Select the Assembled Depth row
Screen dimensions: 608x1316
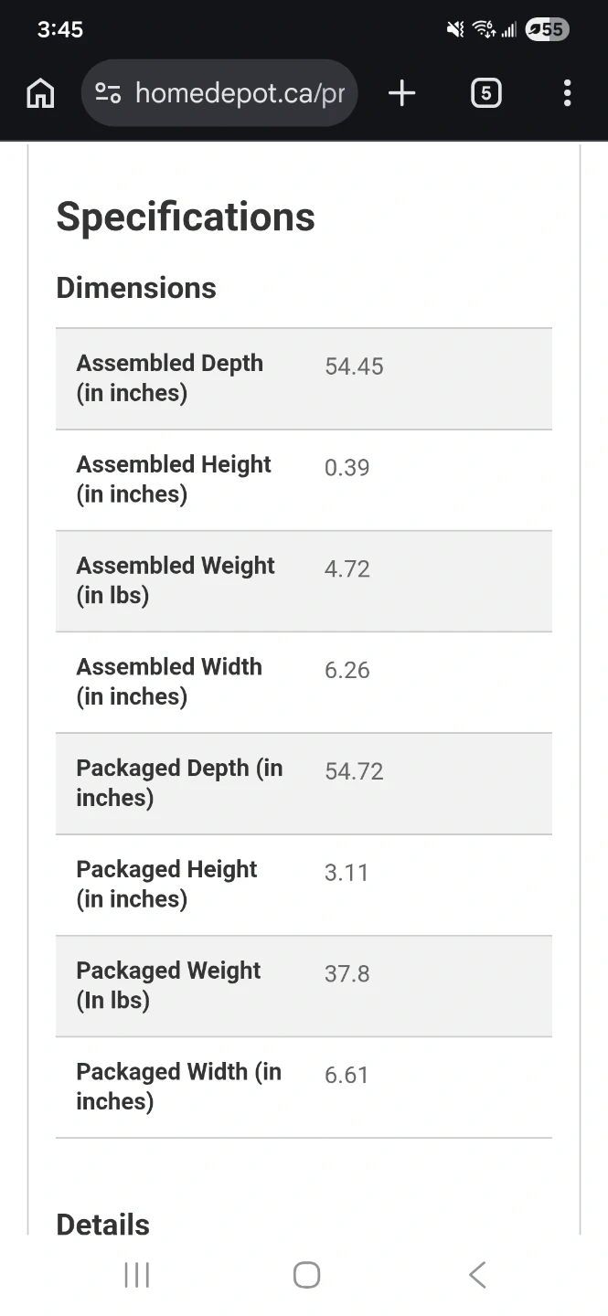[304, 378]
